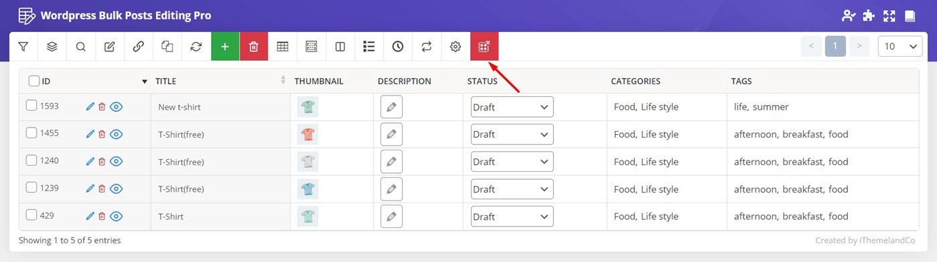Open Status dropdown for post 1593
The image size is (937, 262).
(512, 107)
